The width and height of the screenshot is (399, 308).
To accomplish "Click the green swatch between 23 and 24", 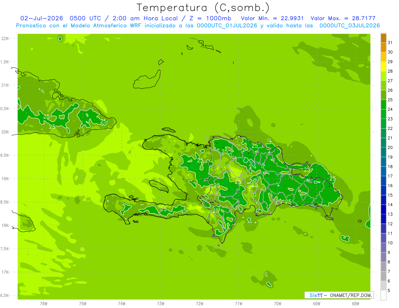I will coord(383,114).
